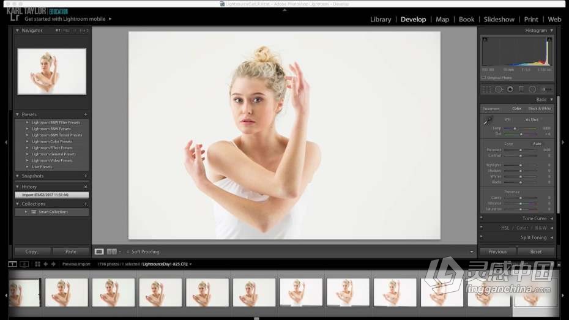This screenshot has height=320, width=569.
Task: Select the Spot Removal tool
Action: click(x=499, y=89)
